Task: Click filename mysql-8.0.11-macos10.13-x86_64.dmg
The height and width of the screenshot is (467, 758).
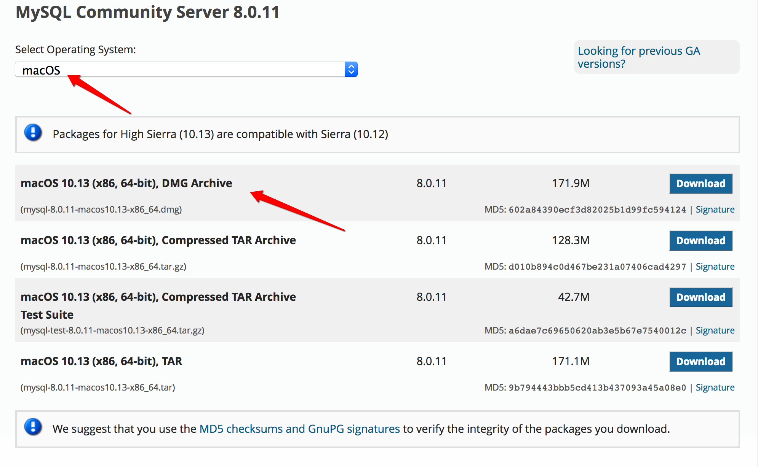Action: 101,210
